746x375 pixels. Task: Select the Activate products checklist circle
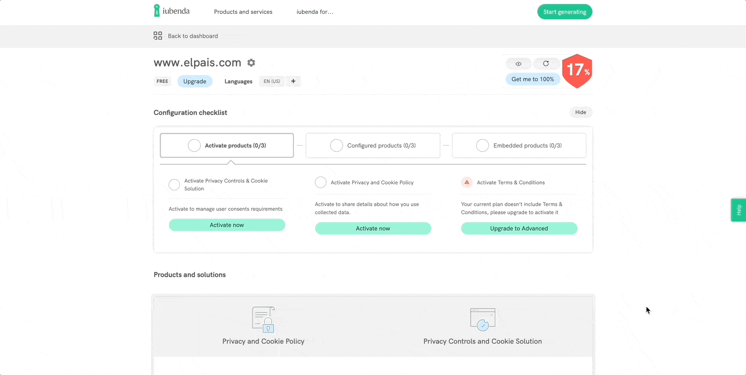[194, 145]
